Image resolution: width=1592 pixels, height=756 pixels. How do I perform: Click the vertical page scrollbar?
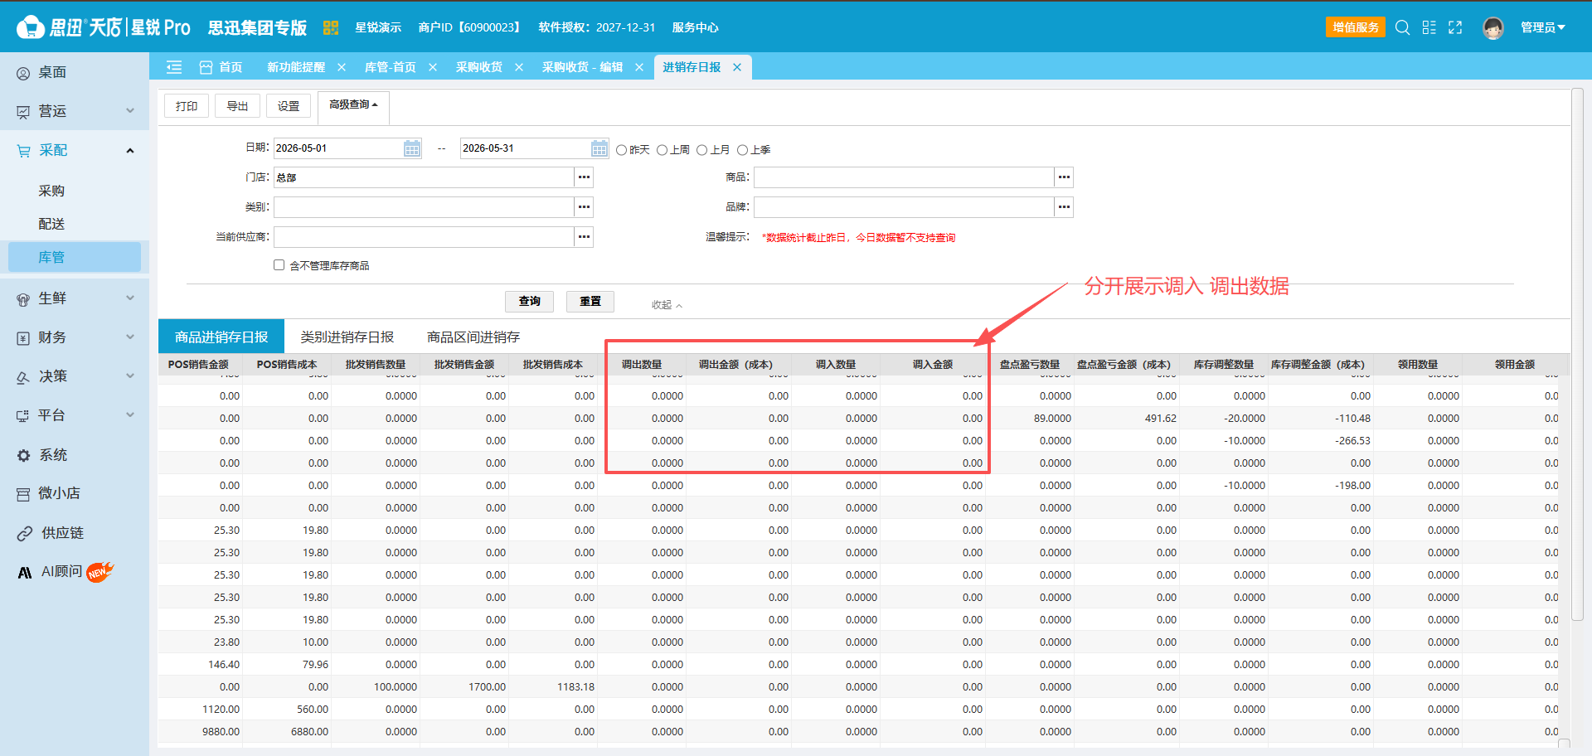pos(1577,356)
